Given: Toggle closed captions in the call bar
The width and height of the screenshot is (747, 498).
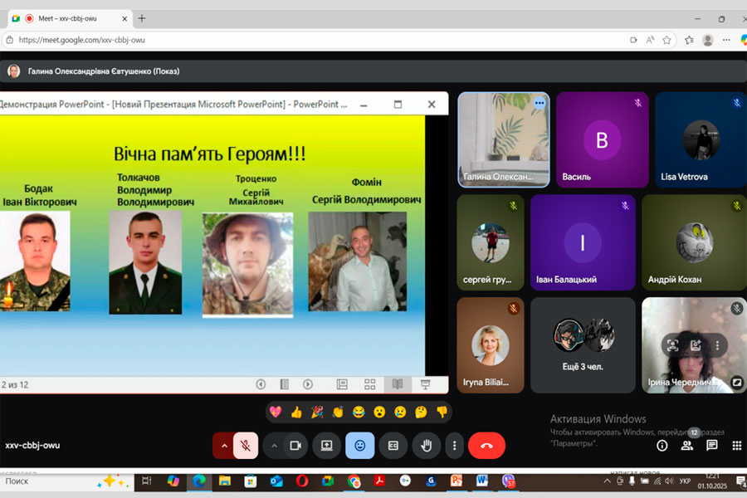Looking at the screenshot, I should pyautogui.click(x=393, y=446).
